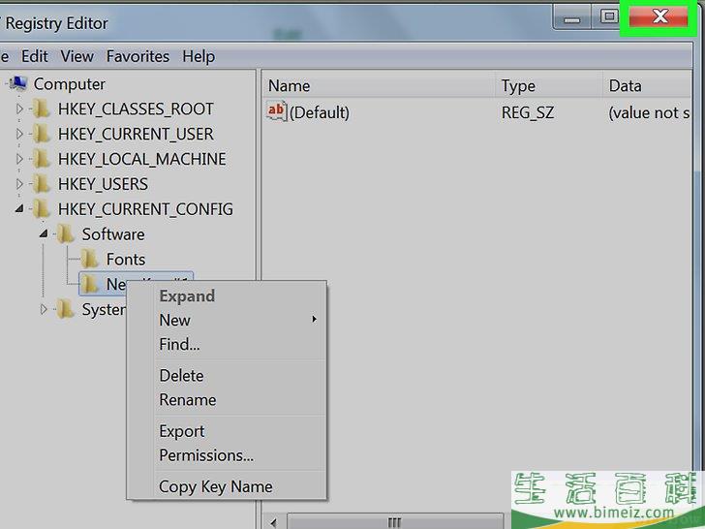The image size is (705, 529).
Task: Expand the System key
Action: click(44, 309)
